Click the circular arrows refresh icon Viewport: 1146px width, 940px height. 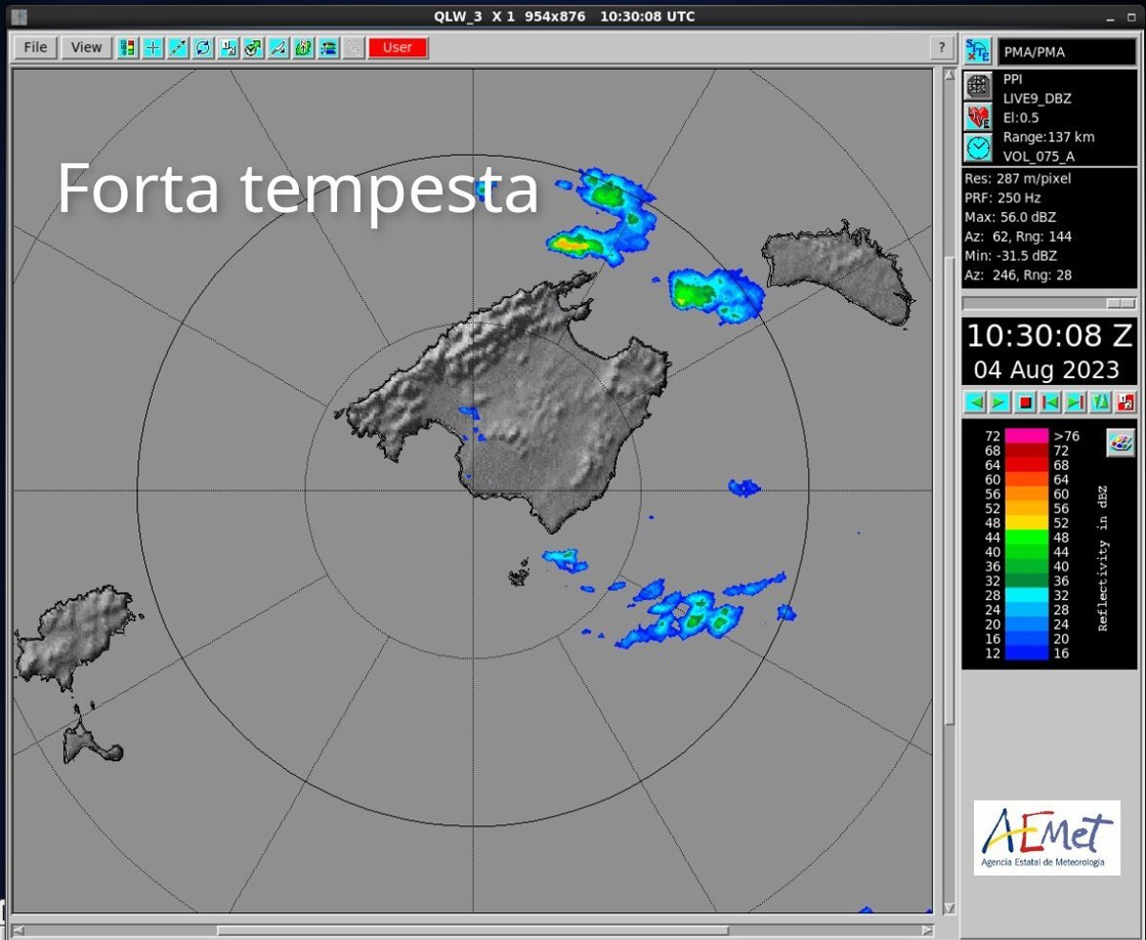tap(202, 48)
